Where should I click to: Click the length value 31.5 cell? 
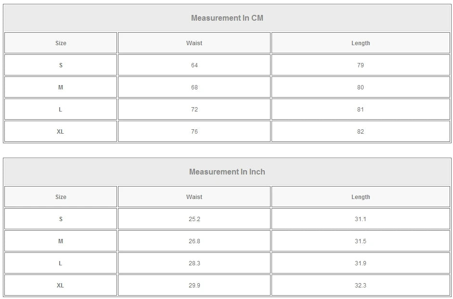point(361,241)
